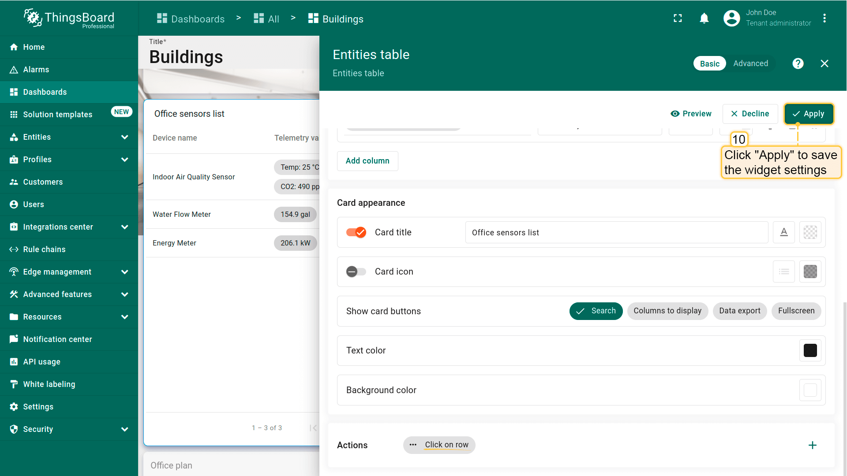The height and width of the screenshot is (476, 847).
Task: Expand the Entities sidebar menu
Action: tap(124, 137)
